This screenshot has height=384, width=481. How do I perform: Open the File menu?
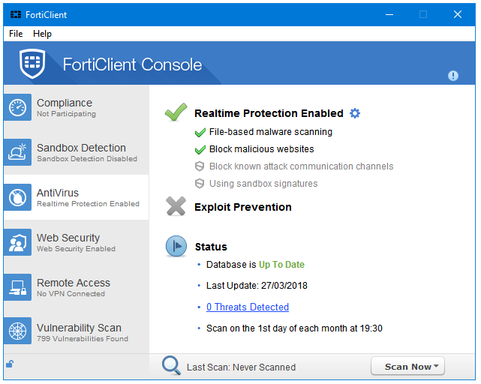click(x=16, y=34)
